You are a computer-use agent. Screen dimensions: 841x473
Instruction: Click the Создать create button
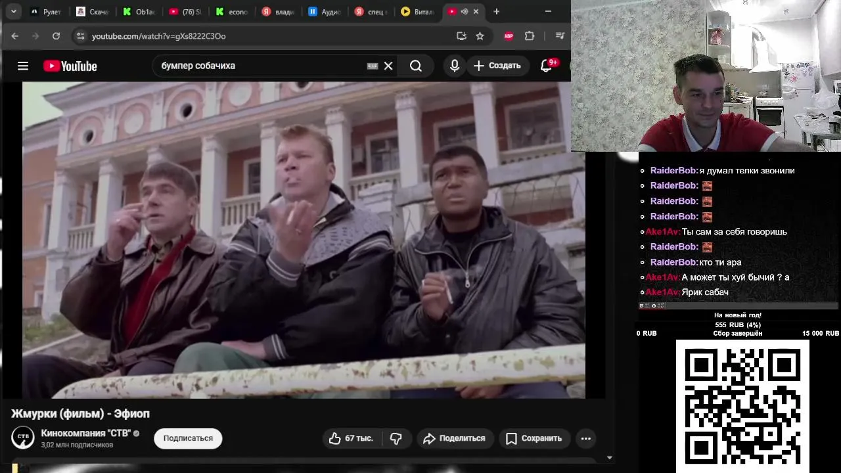[497, 66]
